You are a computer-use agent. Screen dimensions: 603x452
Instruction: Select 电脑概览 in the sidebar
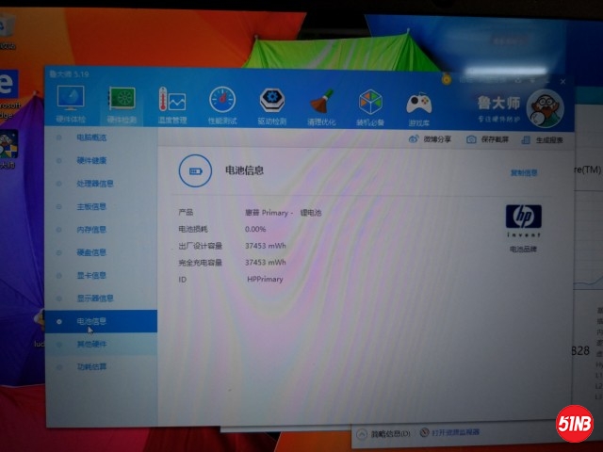point(91,137)
